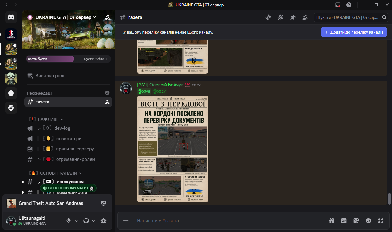This screenshot has height=232, width=392.
Task: Open the emoji picker
Action: (x=368, y=221)
